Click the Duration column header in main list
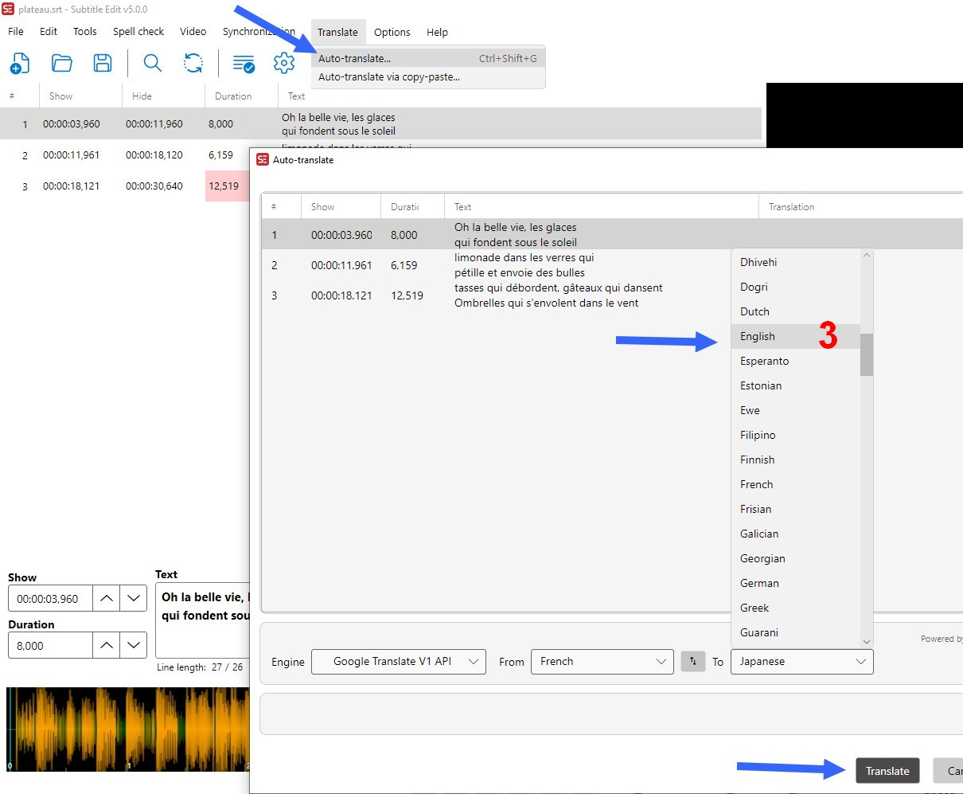963x794 pixels. point(241,96)
